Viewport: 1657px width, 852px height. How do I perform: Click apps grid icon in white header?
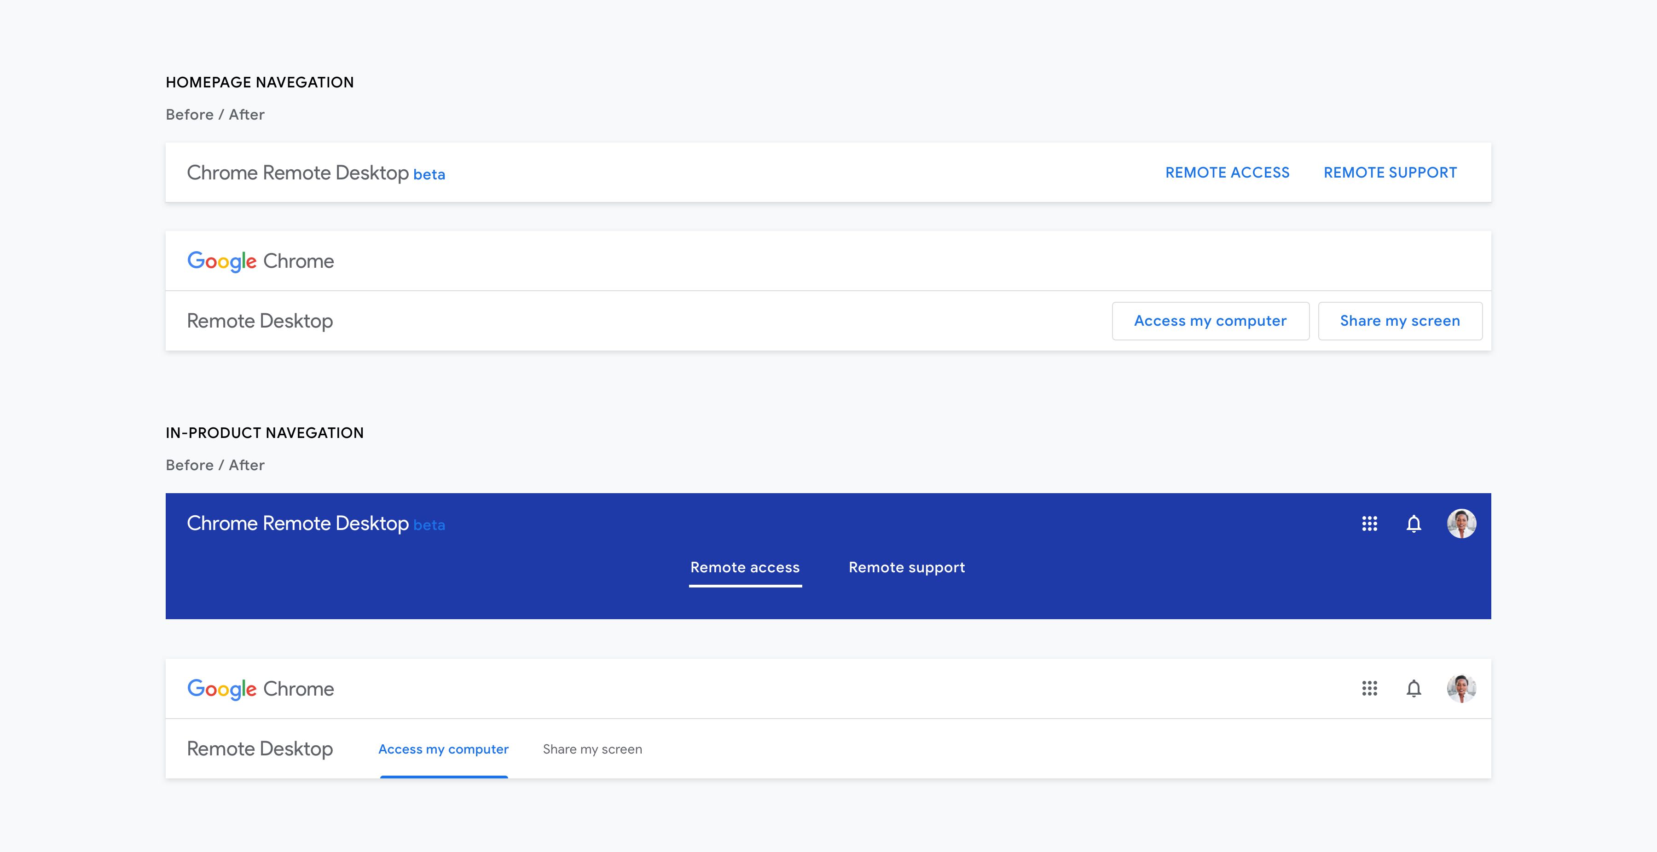[x=1369, y=689]
